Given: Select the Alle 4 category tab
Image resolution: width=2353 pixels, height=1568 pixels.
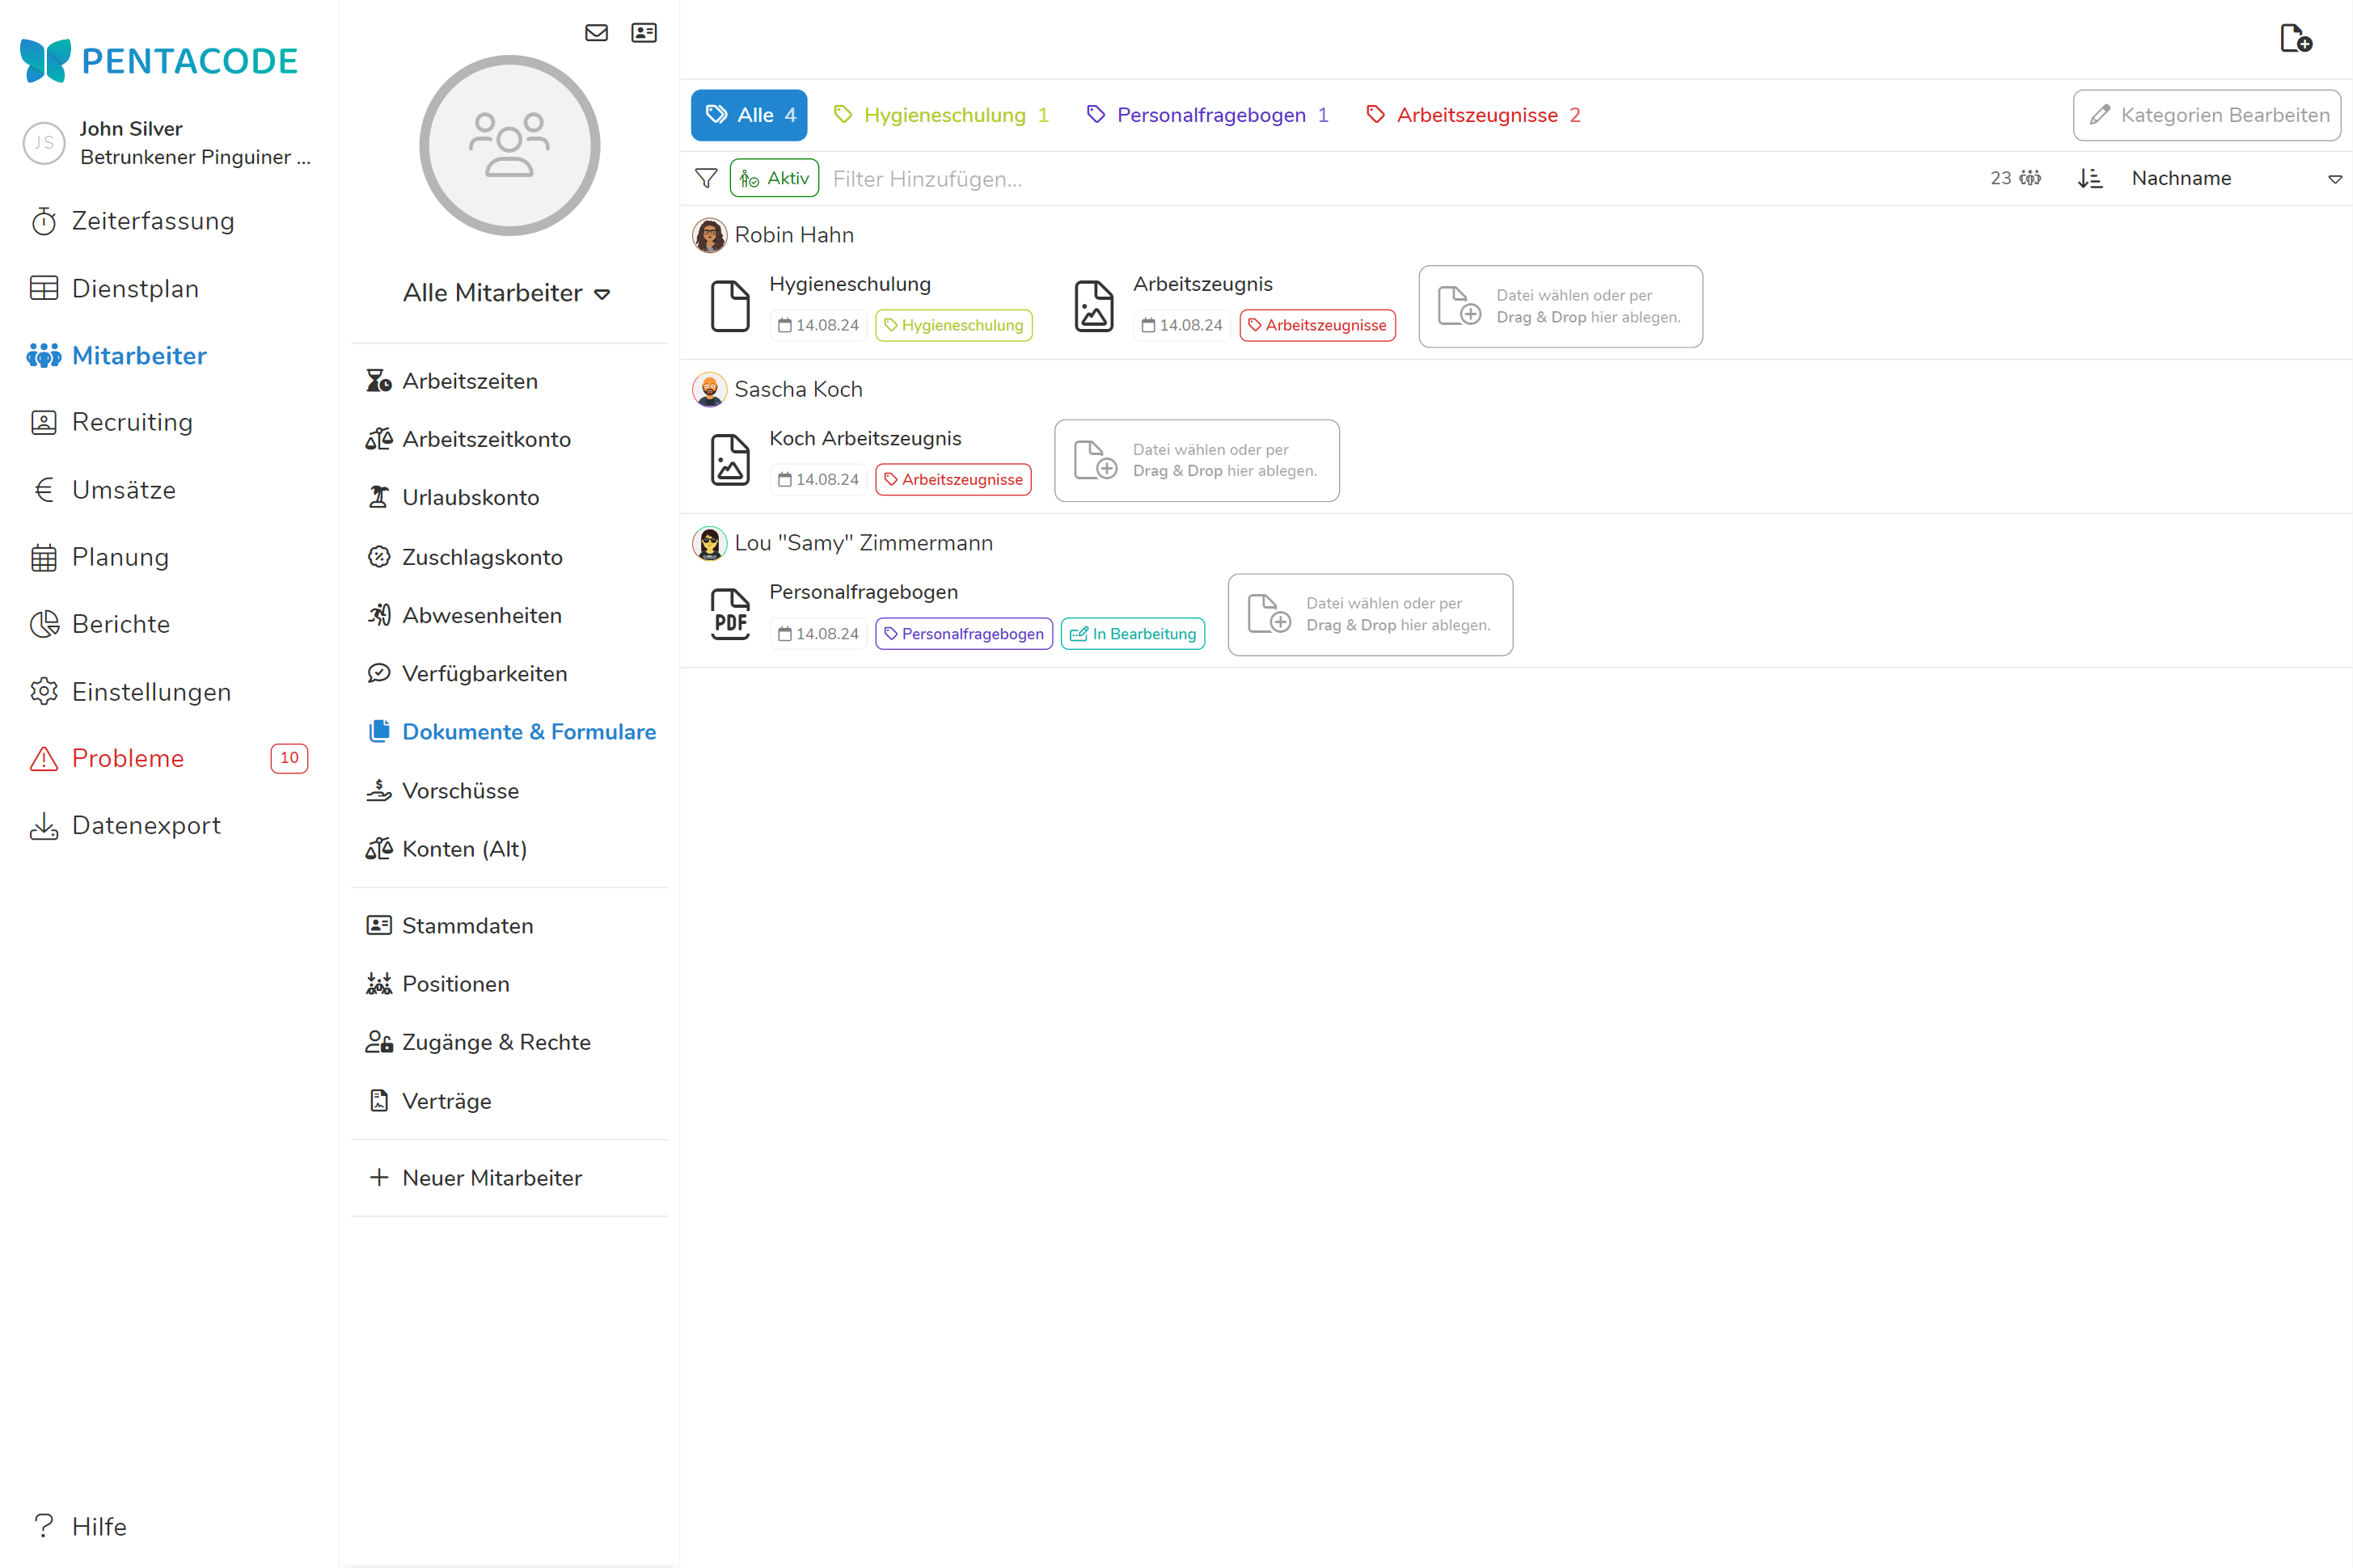Looking at the screenshot, I should point(750,115).
